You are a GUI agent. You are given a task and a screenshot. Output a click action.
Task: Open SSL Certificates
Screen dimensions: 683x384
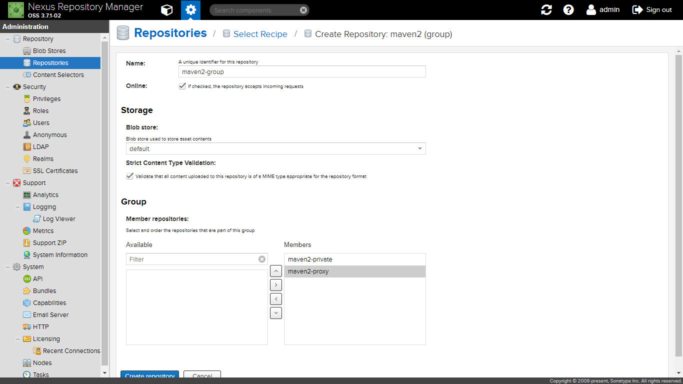tap(55, 171)
